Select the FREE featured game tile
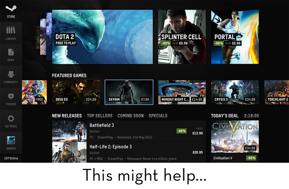 pos(34,92)
